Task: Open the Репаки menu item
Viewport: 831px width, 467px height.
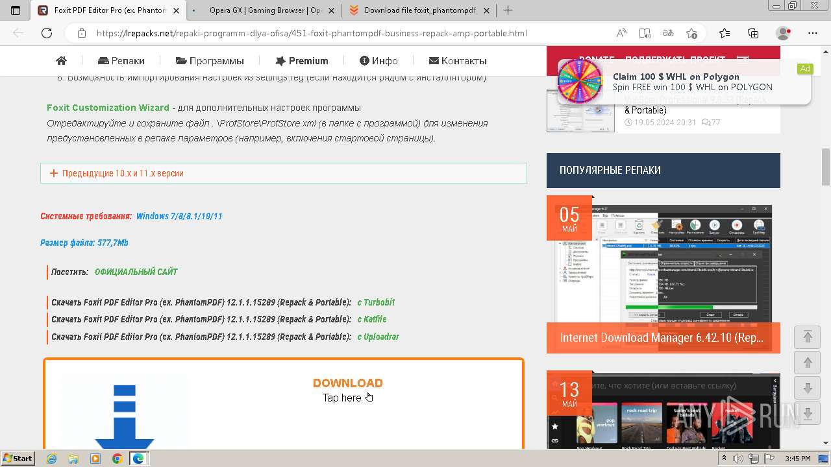Action: 121,61
